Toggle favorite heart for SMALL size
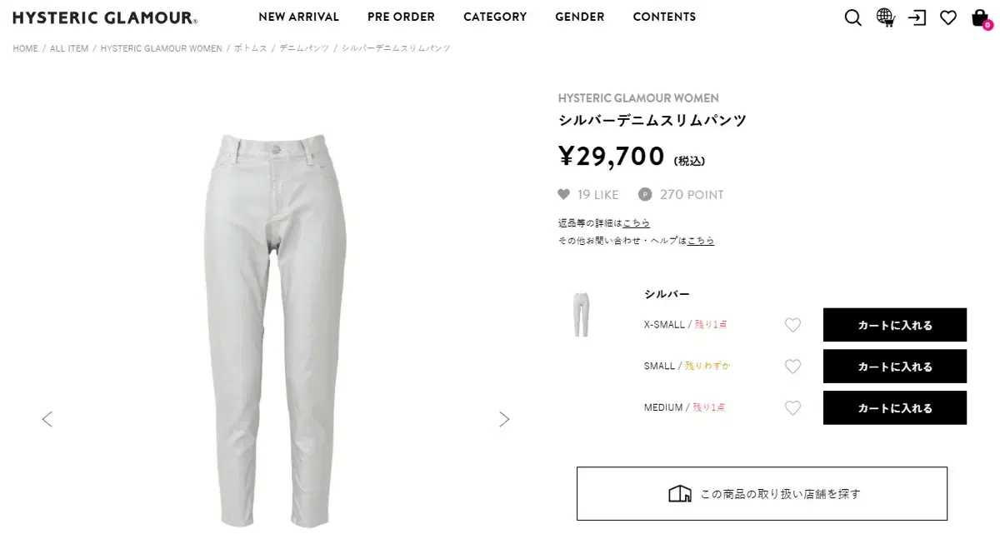Image resolution: width=1000 pixels, height=539 pixels. click(792, 367)
